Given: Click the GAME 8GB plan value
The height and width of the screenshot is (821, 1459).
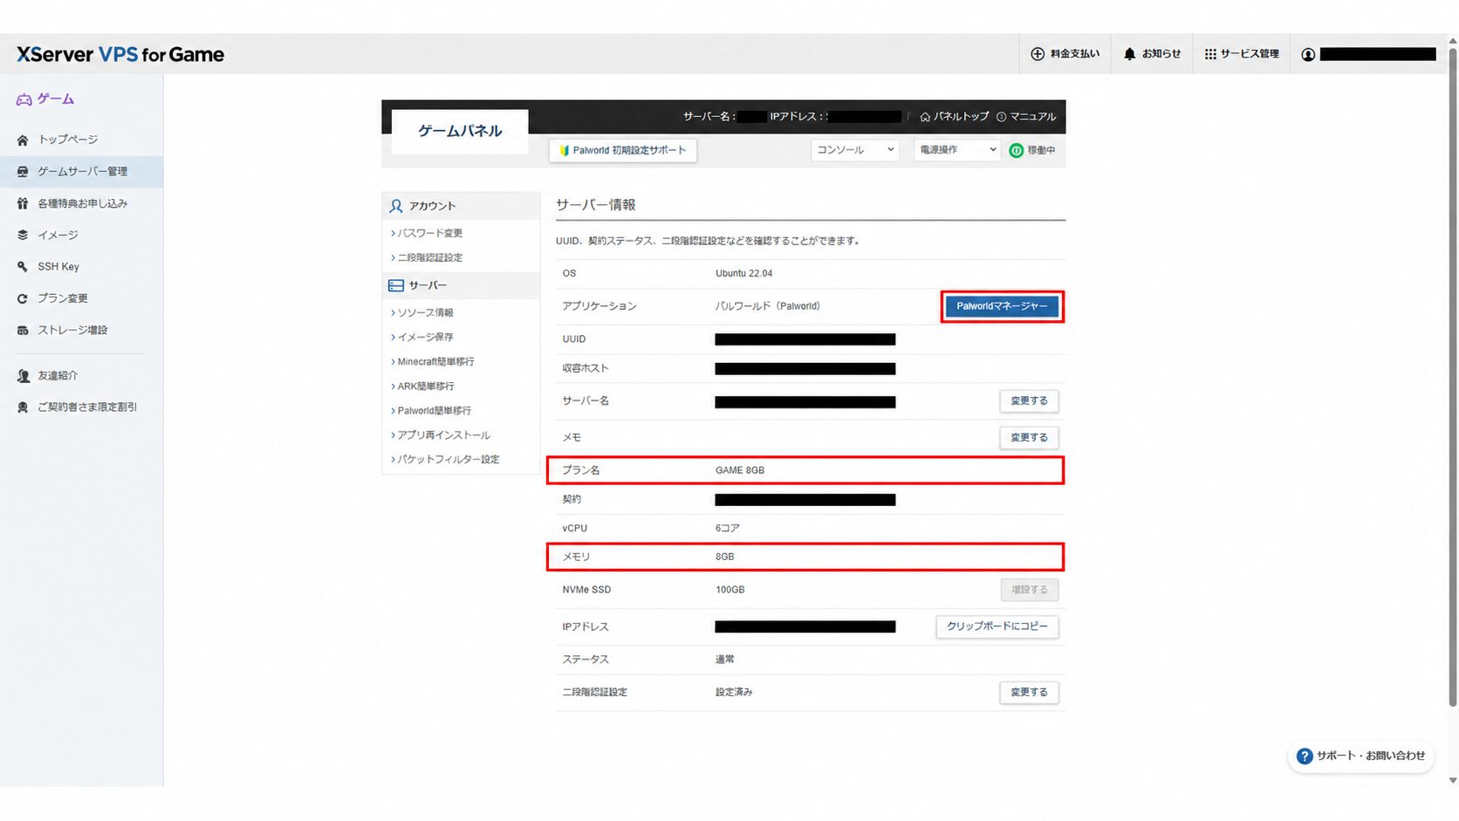Looking at the screenshot, I should click(x=740, y=470).
